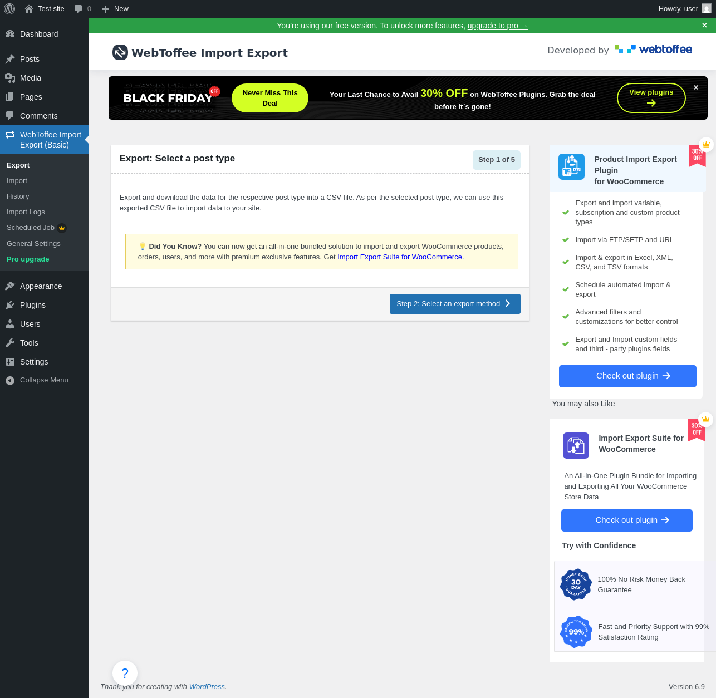
Task: Check out the Product Import Export plugin
Action: (627, 376)
